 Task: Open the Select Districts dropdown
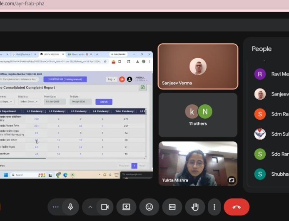tap(29, 101)
